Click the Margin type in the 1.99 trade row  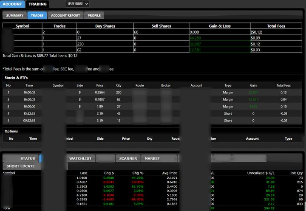[228, 107]
